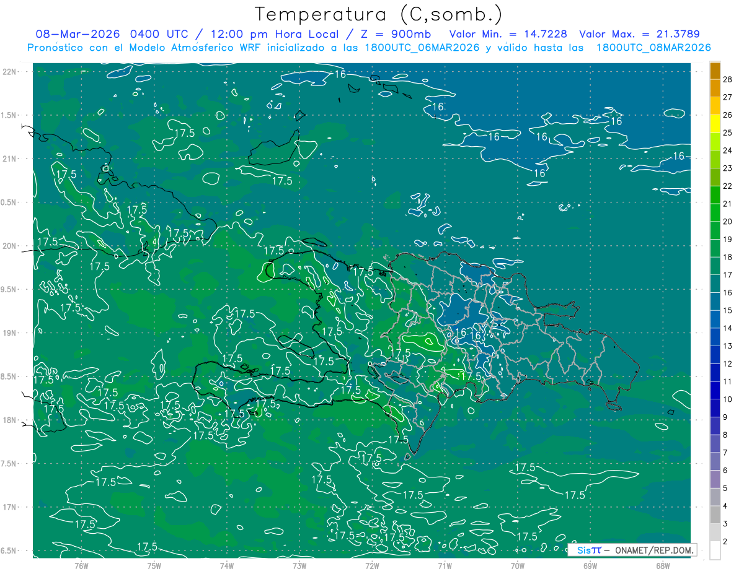The height and width of the screenshot is (574, 744).
Task: Click the '18N' latitude axis label
Action: point(9,420)
